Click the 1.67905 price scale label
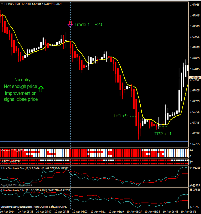Viewport: 201px width, 214px height. [195, 37]
